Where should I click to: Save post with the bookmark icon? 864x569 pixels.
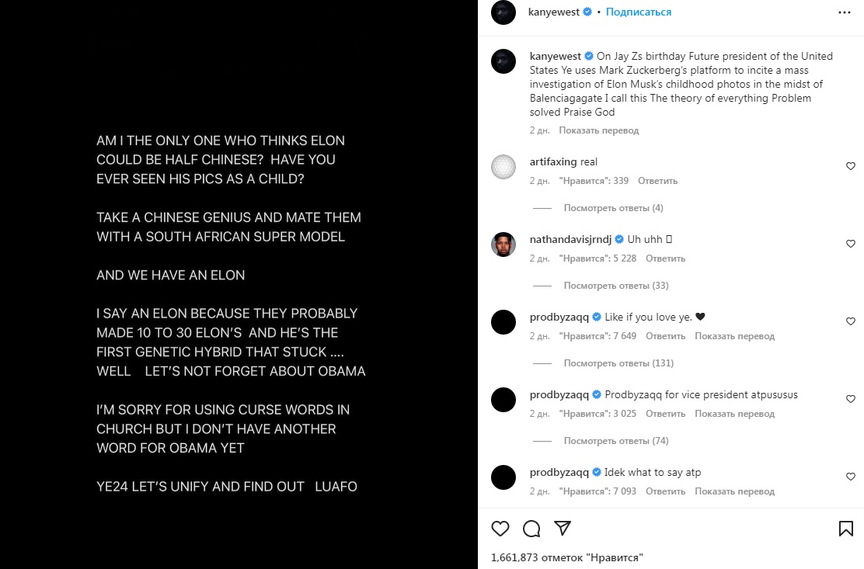pos(846,529)
